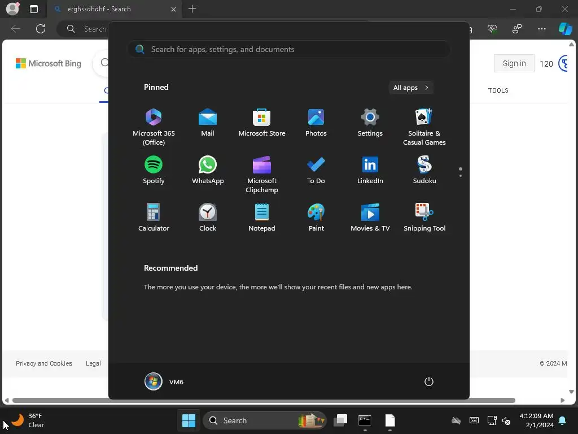Open Edge Settings and more menu
The width and height of the screenshot is (578, 434).
[541, 29]
